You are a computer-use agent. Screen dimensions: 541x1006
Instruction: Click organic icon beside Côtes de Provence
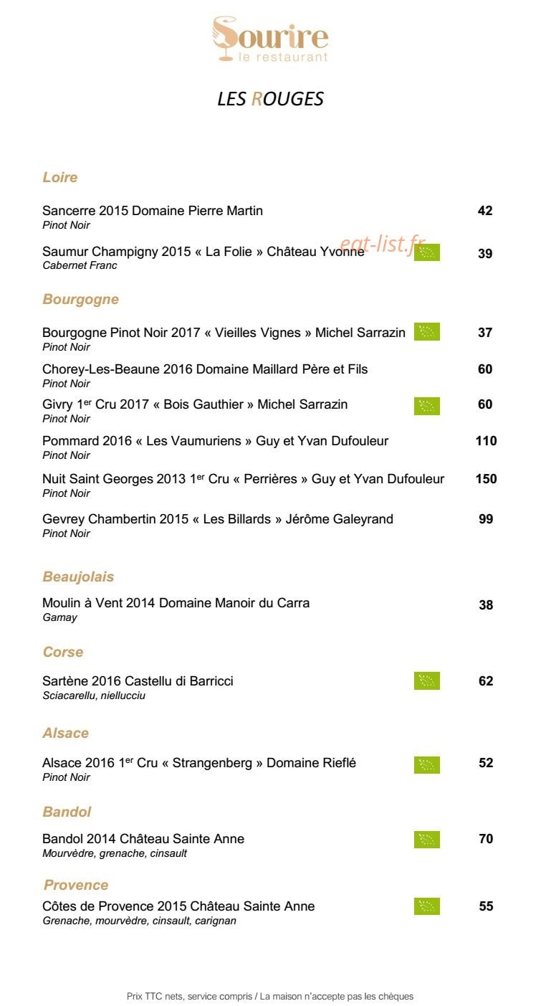pos(427,906)
